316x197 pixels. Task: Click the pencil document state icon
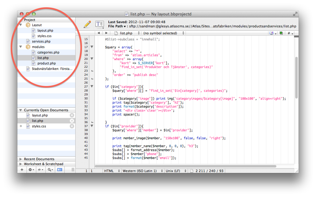[87, 24]
